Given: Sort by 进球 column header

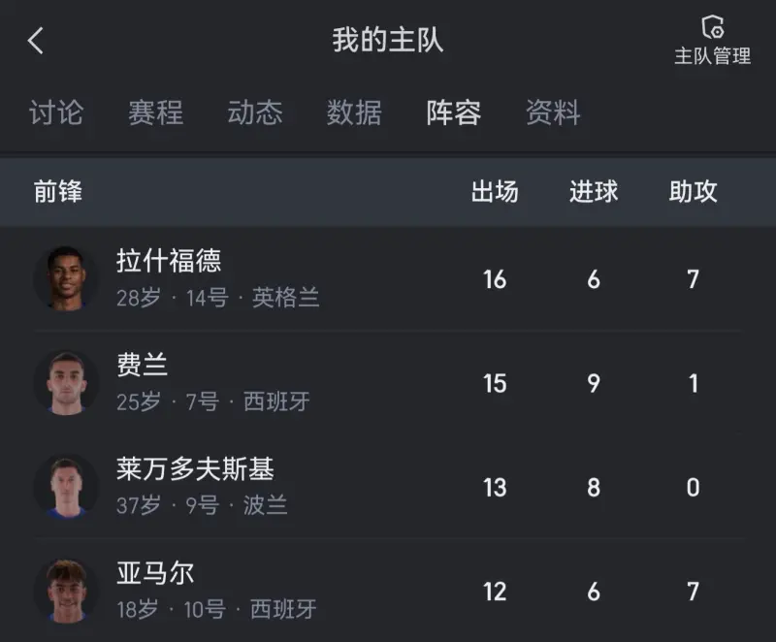Looking at the screenshot, I should coord(594,192).
